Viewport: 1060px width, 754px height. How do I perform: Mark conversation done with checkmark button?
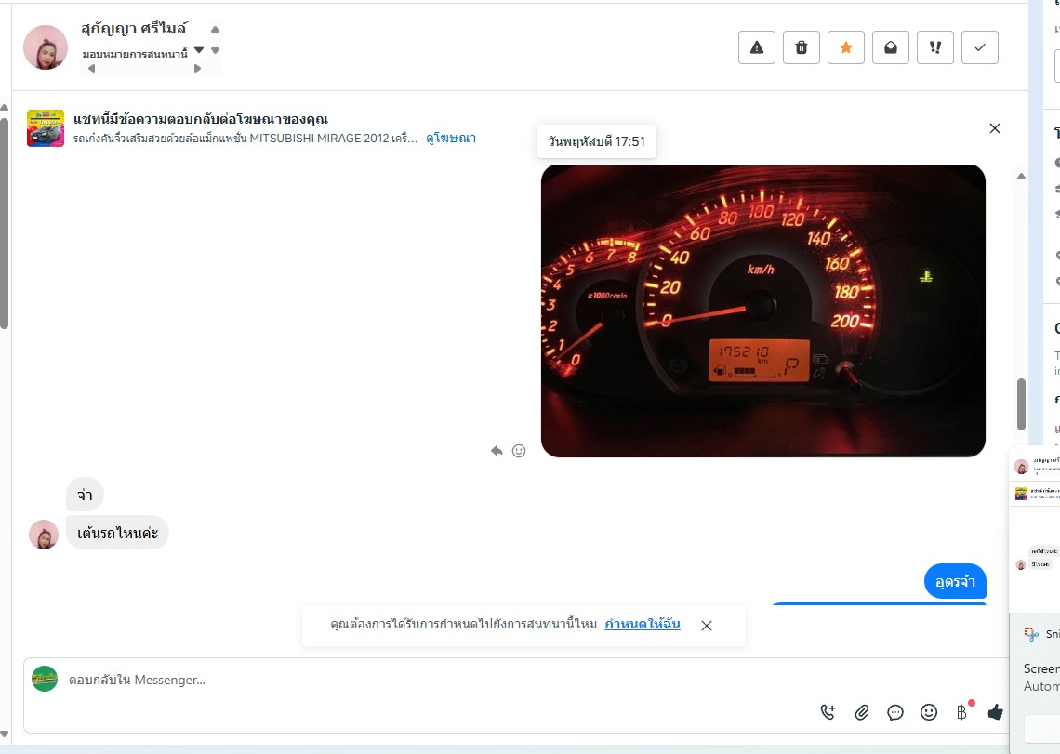(x=979, y=47)
